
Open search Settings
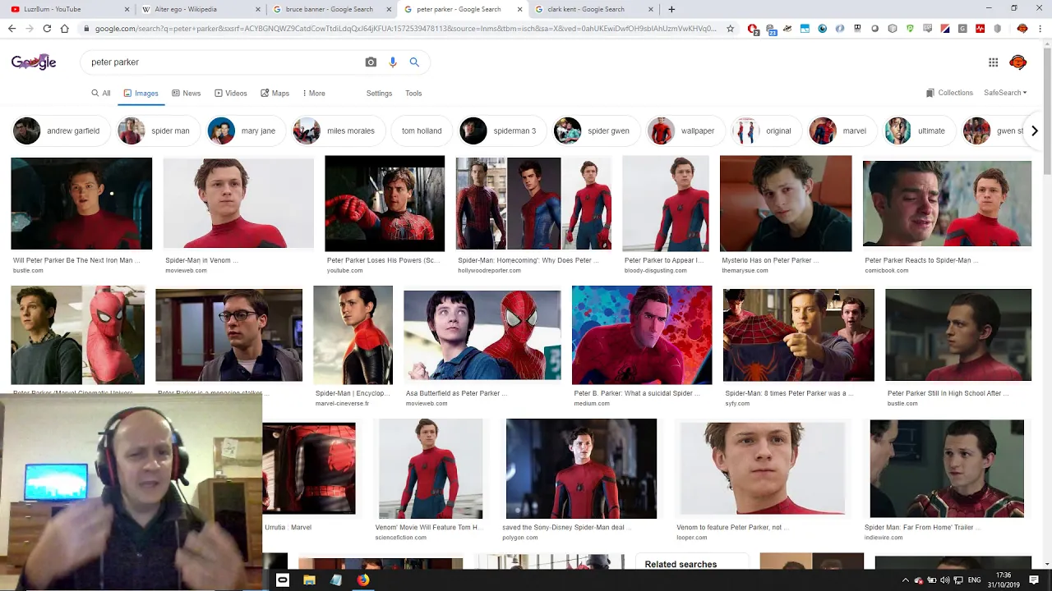pyautogui.click(x=379, y=94)
